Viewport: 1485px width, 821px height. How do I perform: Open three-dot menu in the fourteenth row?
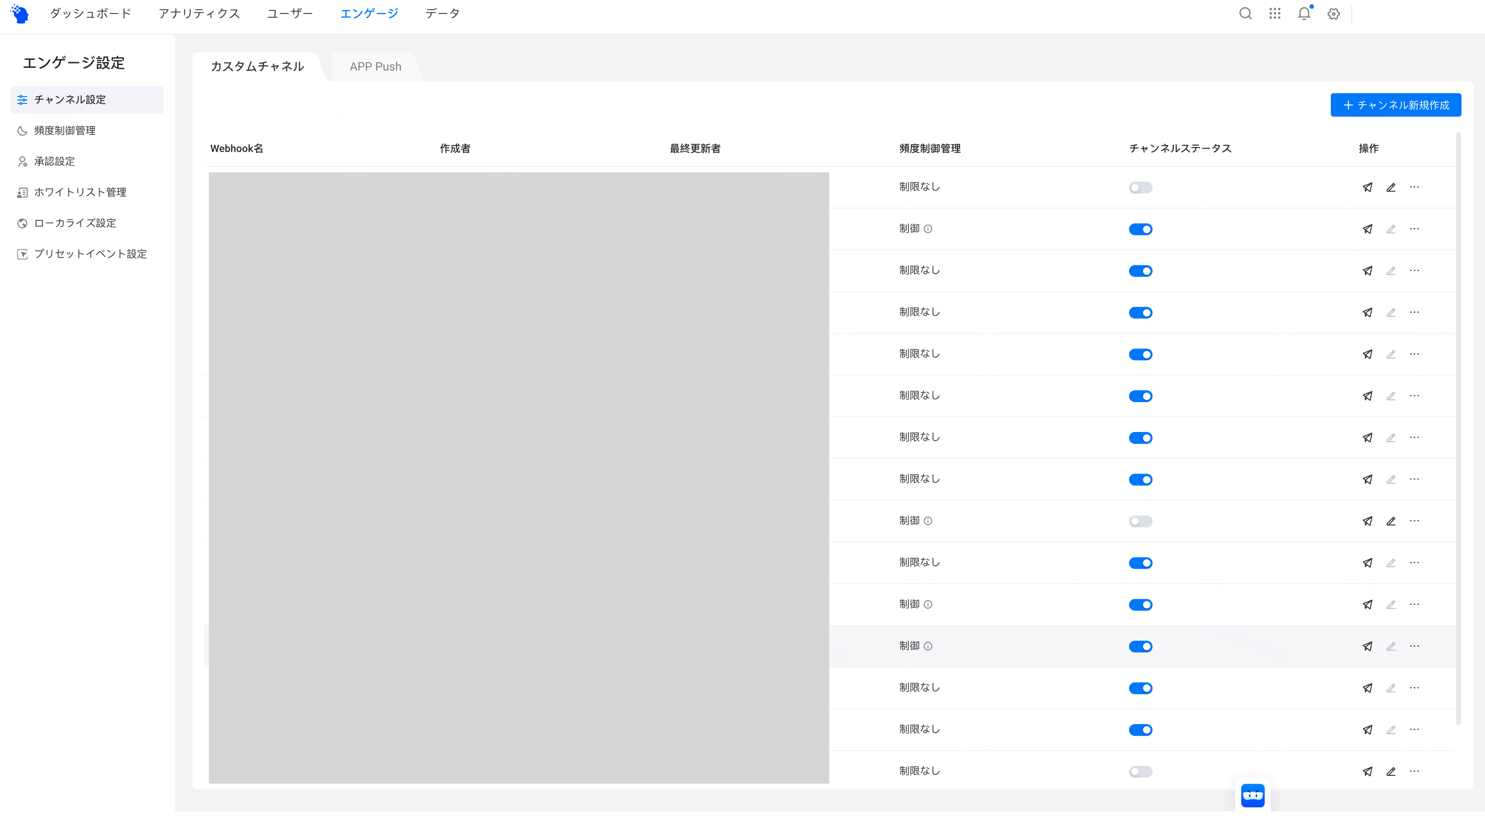[1414, 729]
